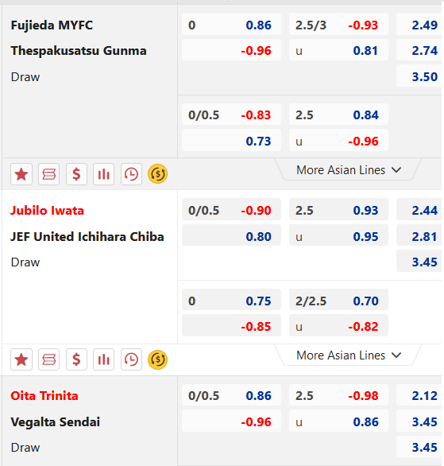Open dollar sign icon under Jubilo Iwata match
This screenshot has width=444, height=466.
(76, 359)
